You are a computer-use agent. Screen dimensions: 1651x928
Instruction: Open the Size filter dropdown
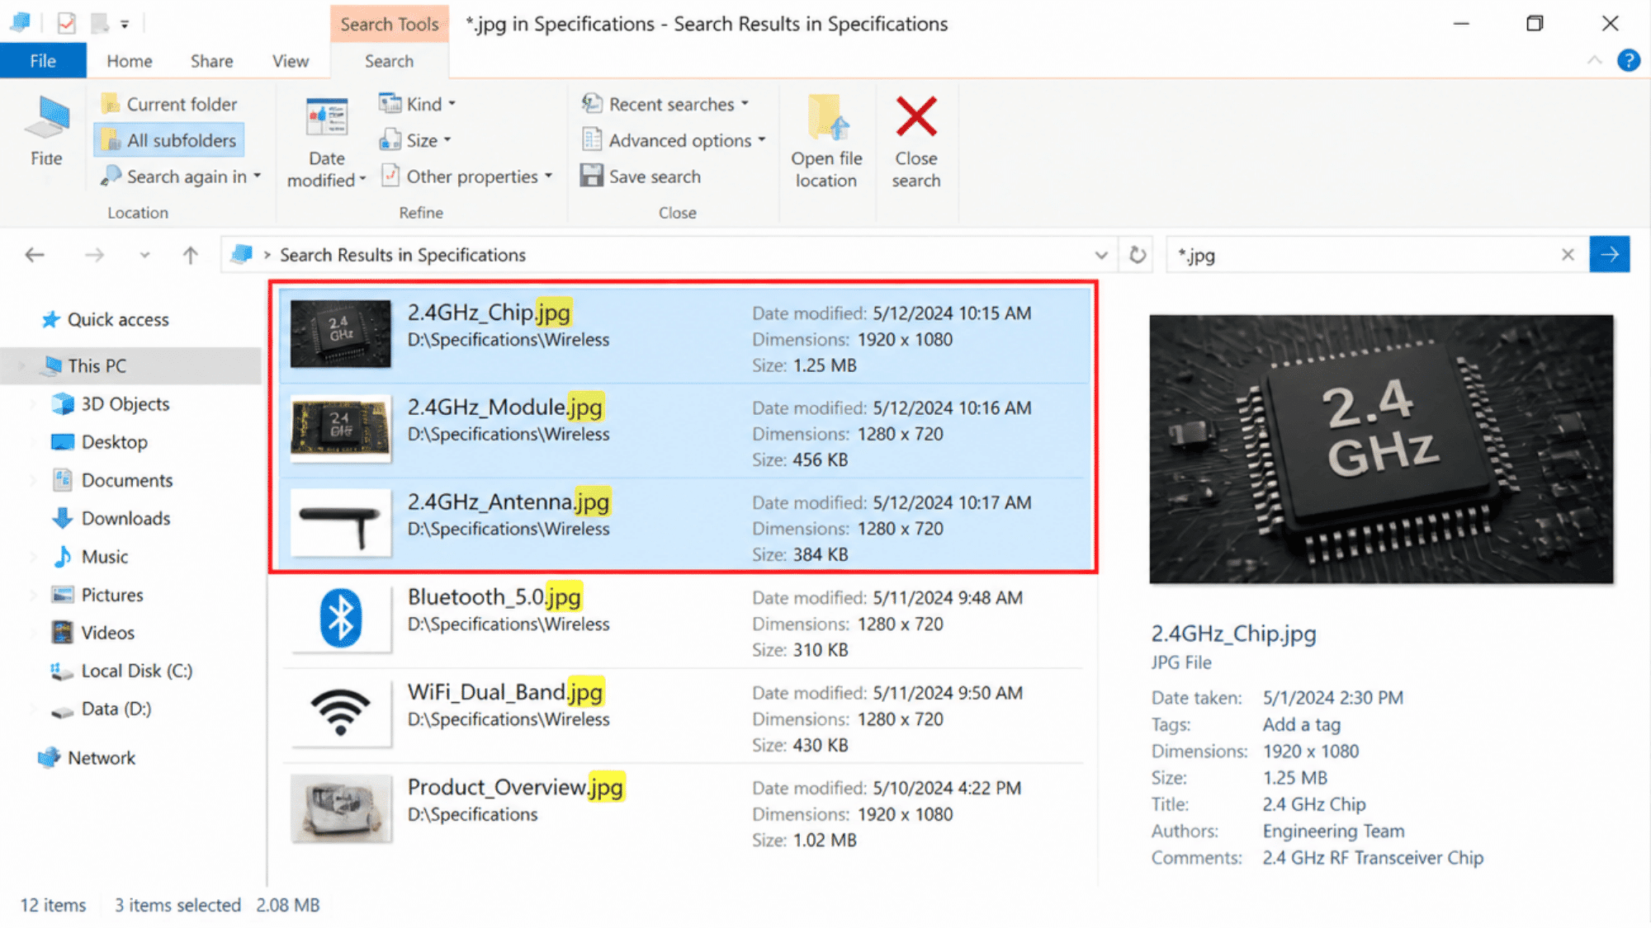tap(415, 140)
